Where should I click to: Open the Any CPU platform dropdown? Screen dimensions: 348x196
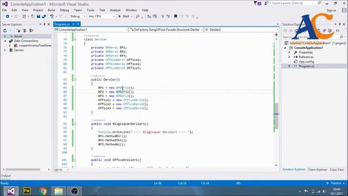[102, 16]
